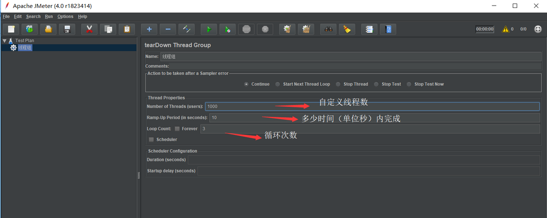547x218 pixels.
Task: Click the Copy toolbar icon
Action: pos(108,29)
